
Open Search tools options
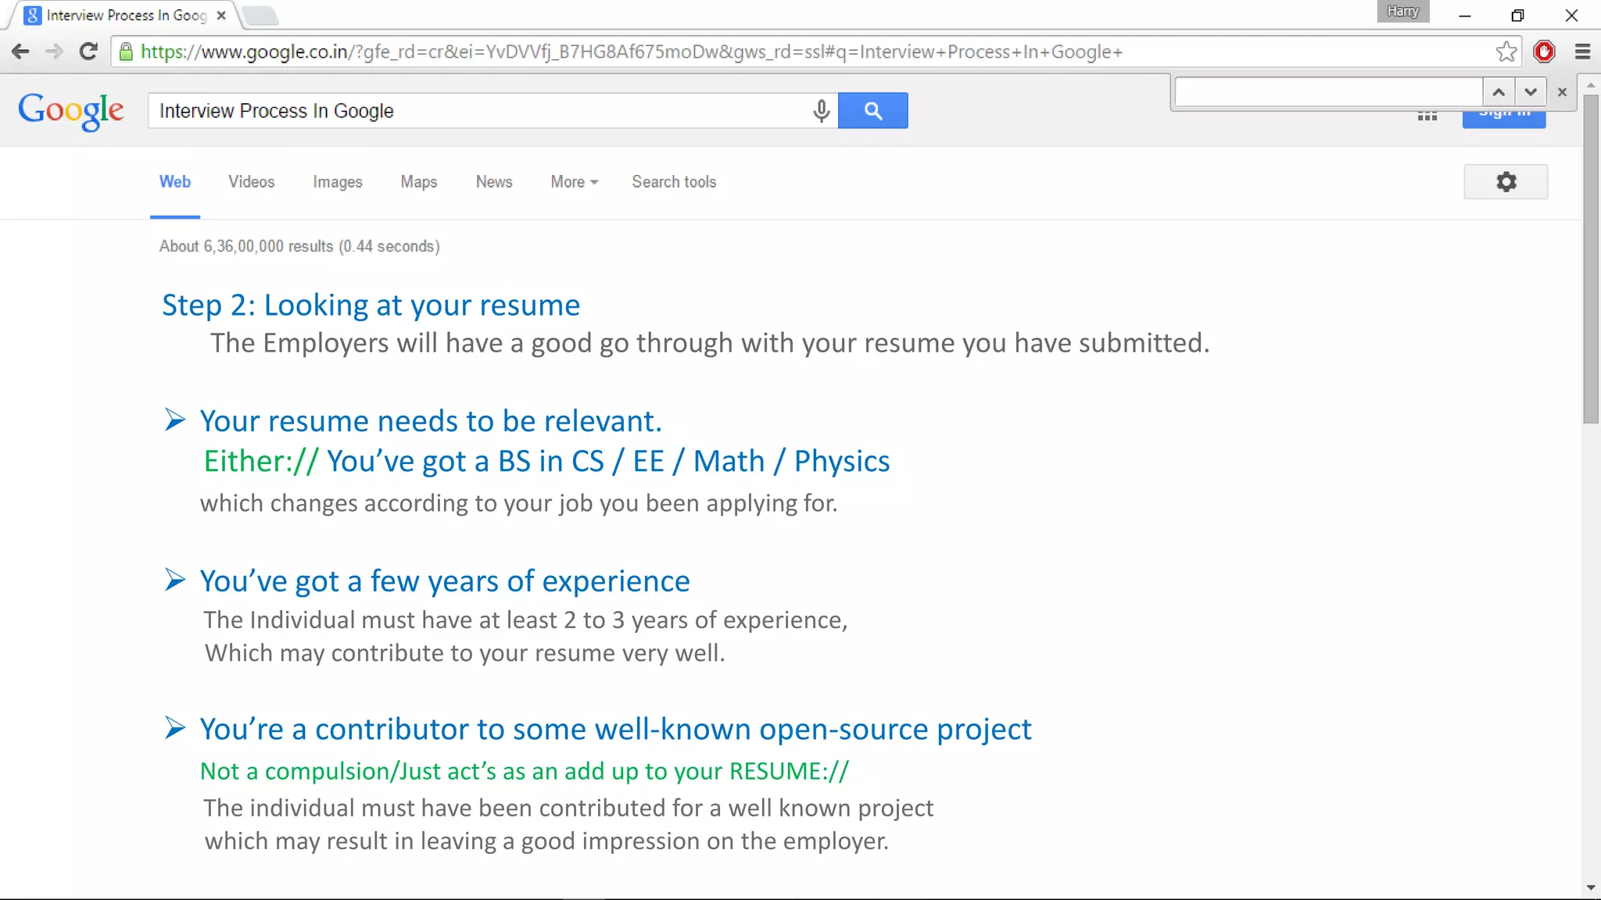coord(674,182)
